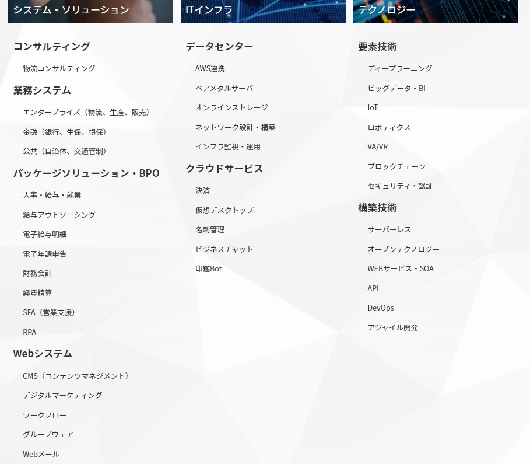Click the Webシステム heading
The width and height of the screenshot is (530, 464).
[x=43, y=354]
